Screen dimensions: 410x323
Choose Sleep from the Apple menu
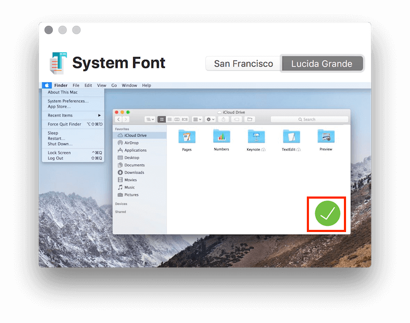pos(73,133)
